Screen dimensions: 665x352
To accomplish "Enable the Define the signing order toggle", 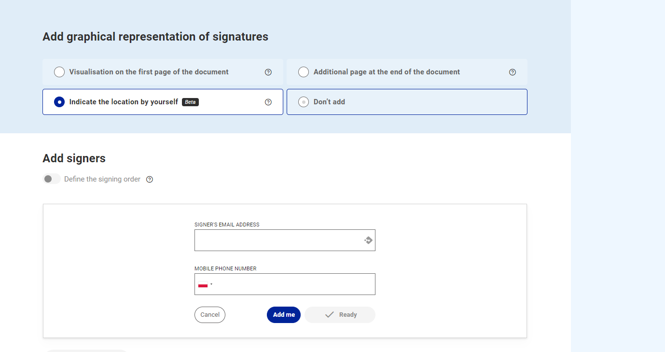I will 51,178.
